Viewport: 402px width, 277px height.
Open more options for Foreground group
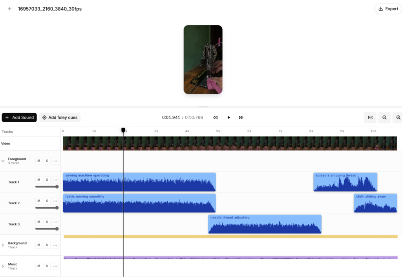point(55,161)
